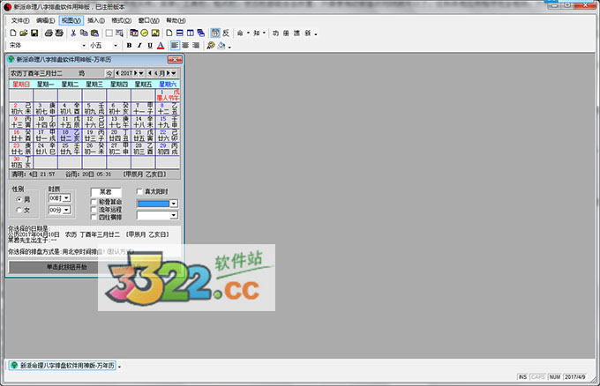Open a file with the folder icon
The image size is (600, 386).
point(24,33)
